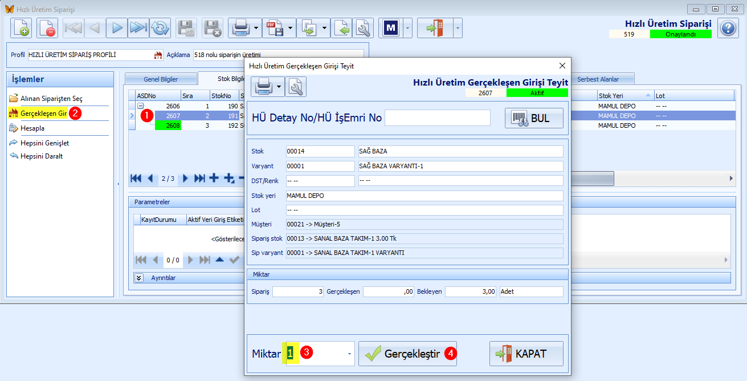747x381 pixels.
Task: Click the KAPAT button
Action: [526, 354]
